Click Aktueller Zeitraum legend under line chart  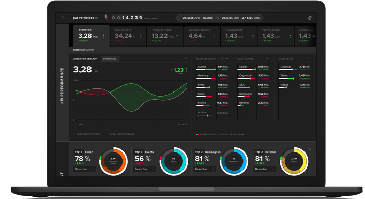pos(87,134)
